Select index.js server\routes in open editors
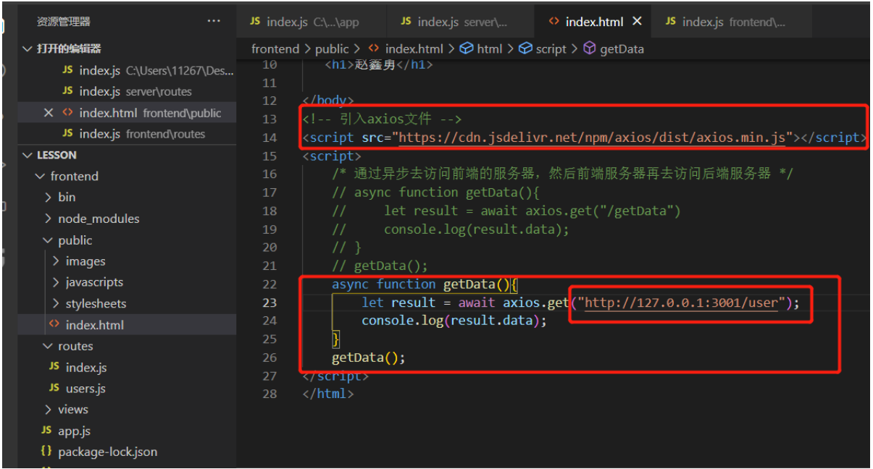Screen dimensions: 873x469 tap(127, 91)
